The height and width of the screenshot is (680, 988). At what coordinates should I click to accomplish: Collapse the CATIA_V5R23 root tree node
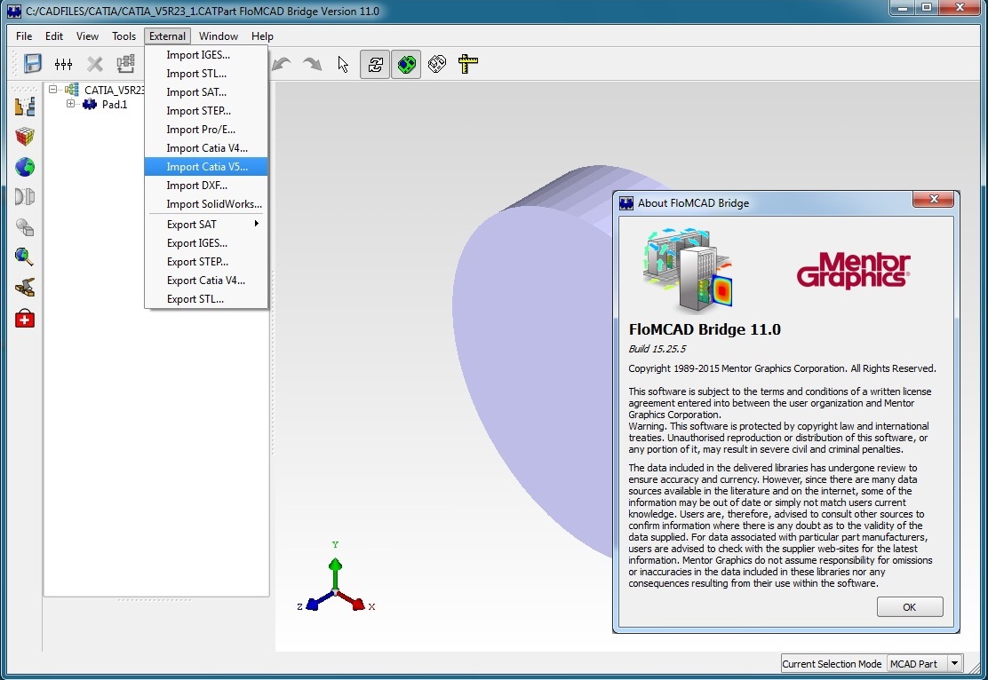53,90
